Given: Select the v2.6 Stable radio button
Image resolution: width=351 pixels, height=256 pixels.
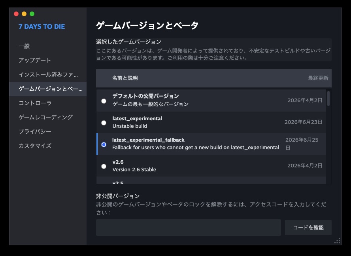Looking at the screenshot, I should point(104,166).
